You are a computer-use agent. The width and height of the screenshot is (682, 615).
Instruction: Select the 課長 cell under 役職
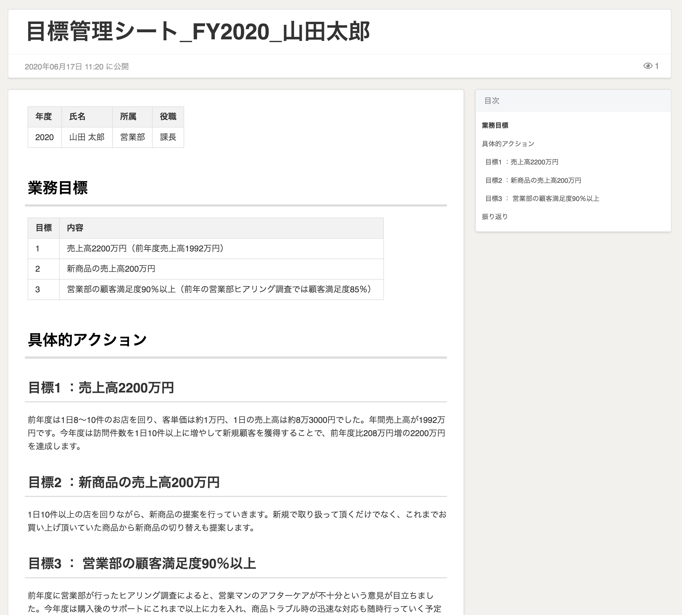168,137
